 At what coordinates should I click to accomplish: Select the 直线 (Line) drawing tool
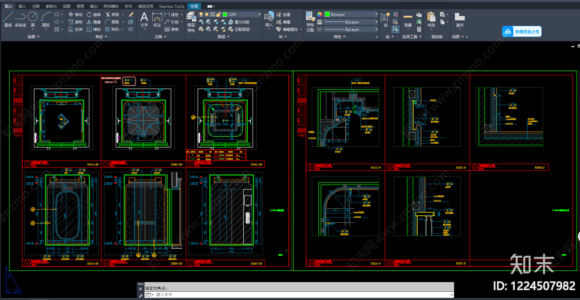(8, 19)
